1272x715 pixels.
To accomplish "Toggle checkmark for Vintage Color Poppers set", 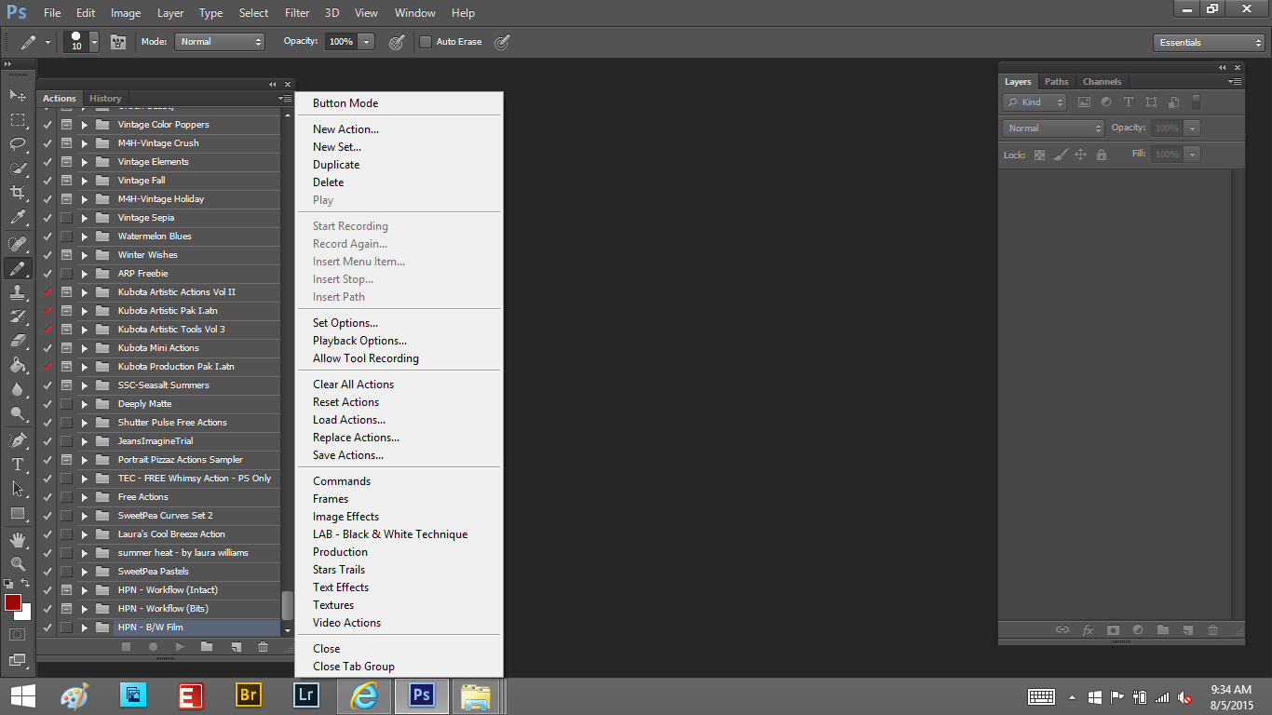I will click(x=47, y=125).
